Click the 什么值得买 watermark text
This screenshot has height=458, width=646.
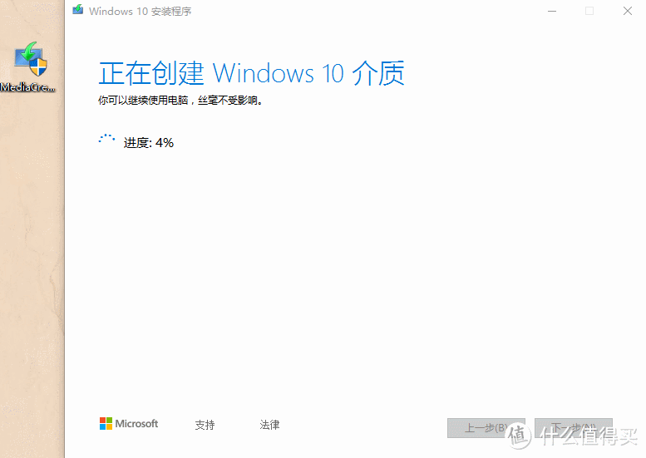click(x=590, y=436)
